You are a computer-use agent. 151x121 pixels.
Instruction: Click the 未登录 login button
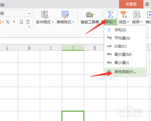pyautogui.click(x=131, y=4)
